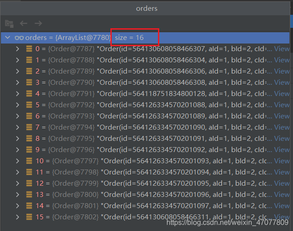Screen dimensions: 293x231
Task: Expand element 8 Order@7795
Action: click(17, 139)
